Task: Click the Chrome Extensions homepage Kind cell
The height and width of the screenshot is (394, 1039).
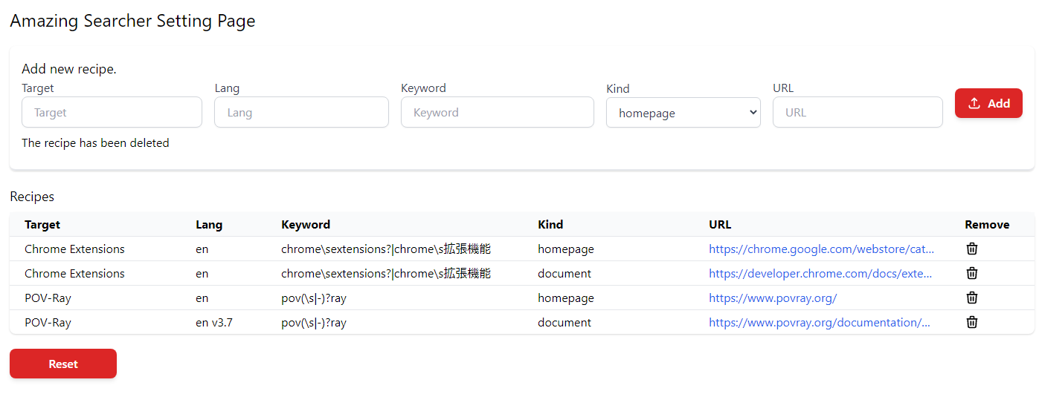Action: click(566, 249)
